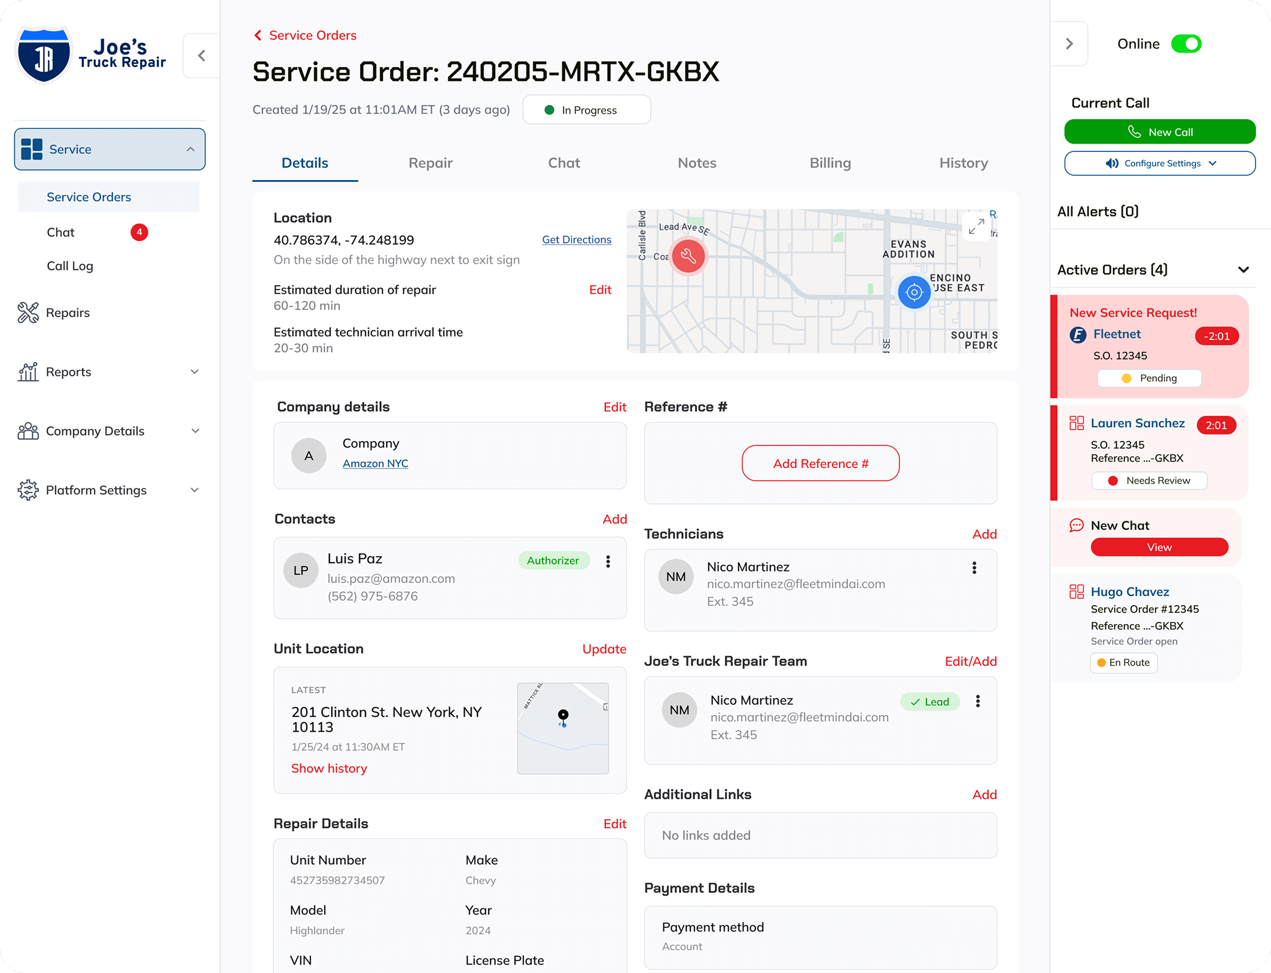The image size is (1271, 973).
Task: Expand the Reports sidebar menu
Action: [x=194, y=372]
